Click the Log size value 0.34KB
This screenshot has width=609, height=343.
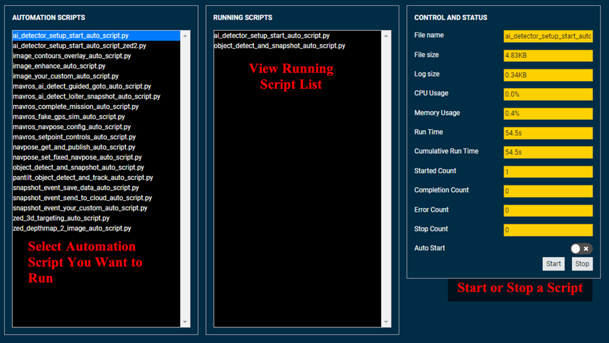click(x=548, y=75)
